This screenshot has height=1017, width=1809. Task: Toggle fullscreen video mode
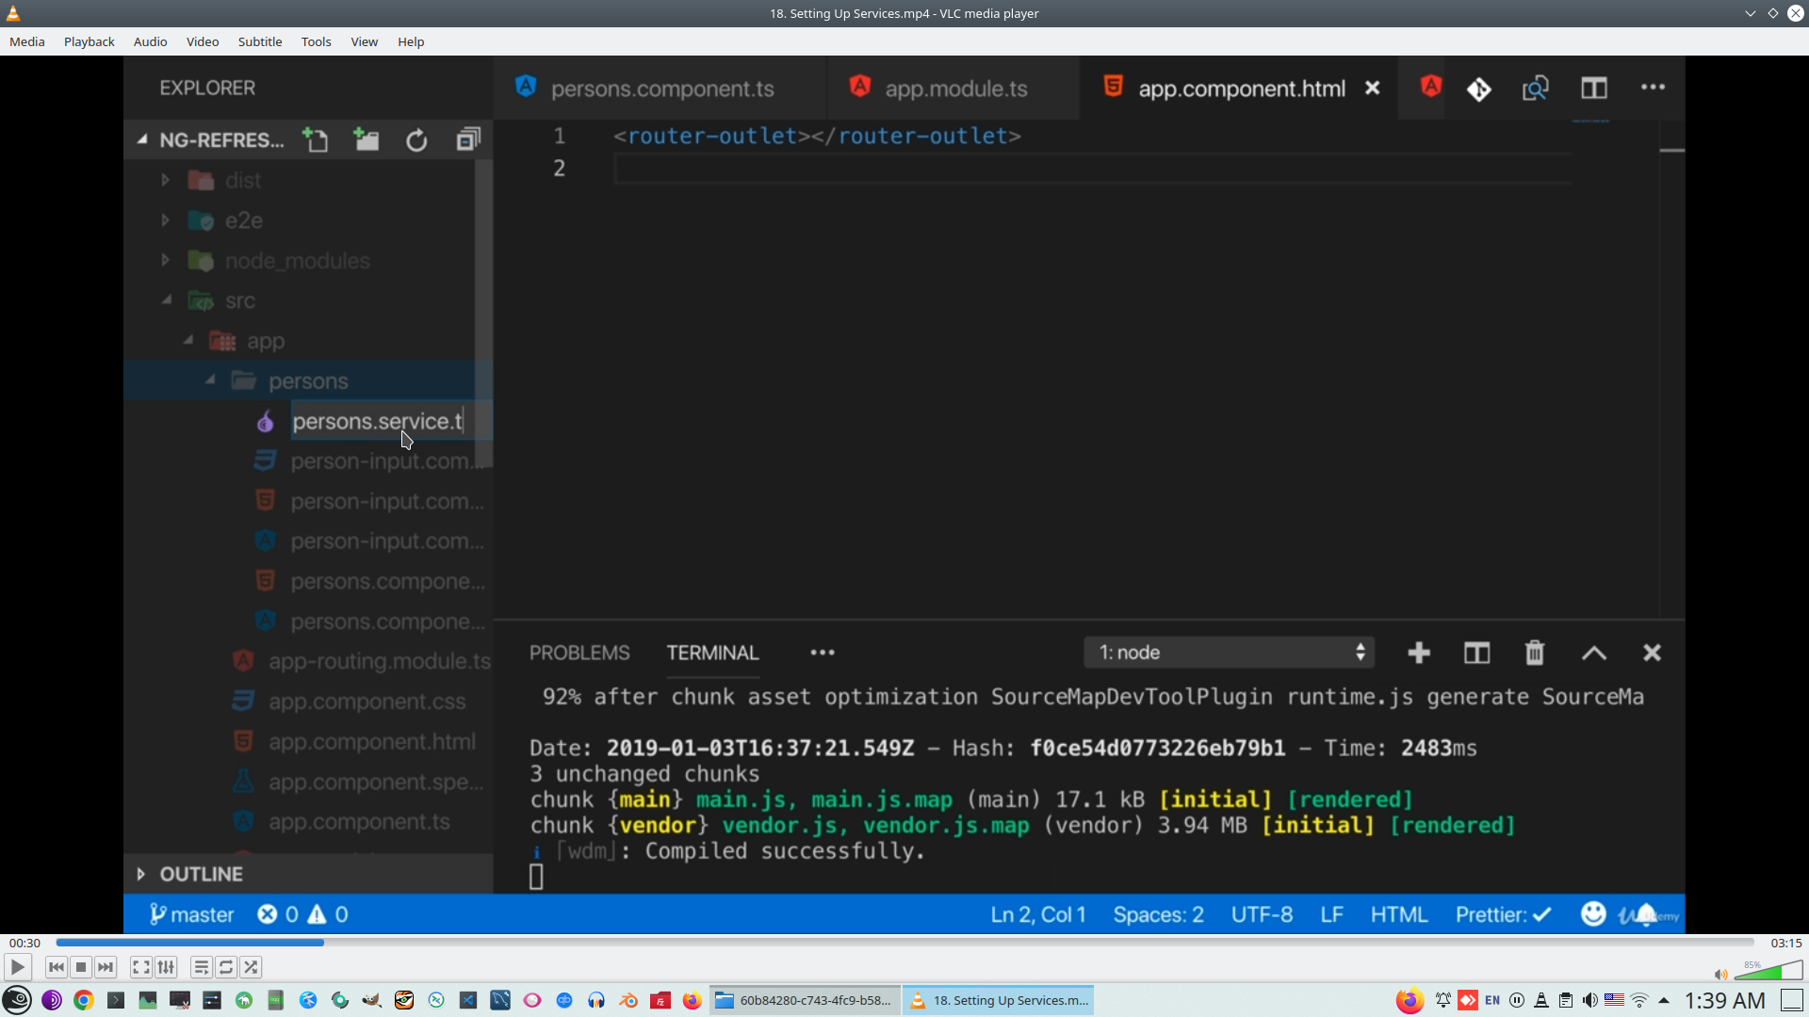coord(141,967)
